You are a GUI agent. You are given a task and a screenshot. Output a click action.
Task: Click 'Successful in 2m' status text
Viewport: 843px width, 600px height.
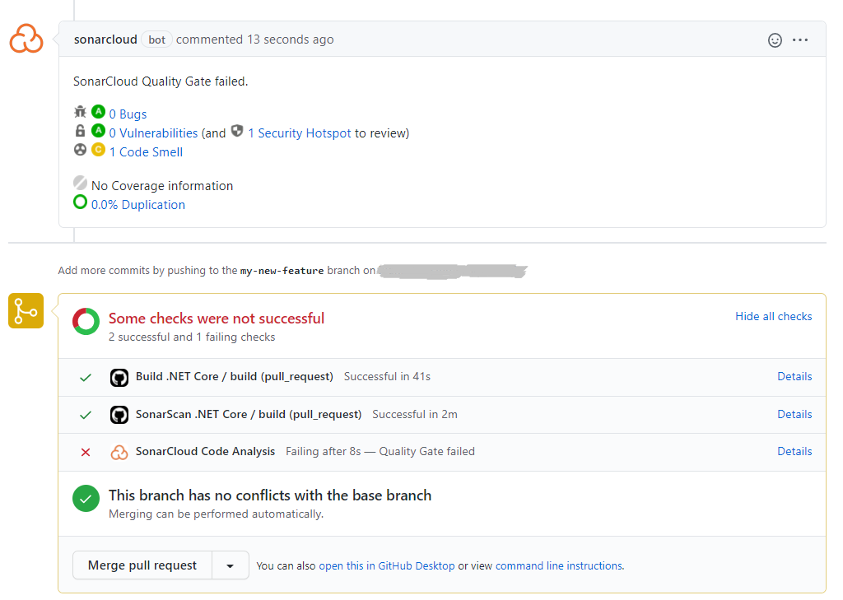pyautogui.click(x=415, y=414)
